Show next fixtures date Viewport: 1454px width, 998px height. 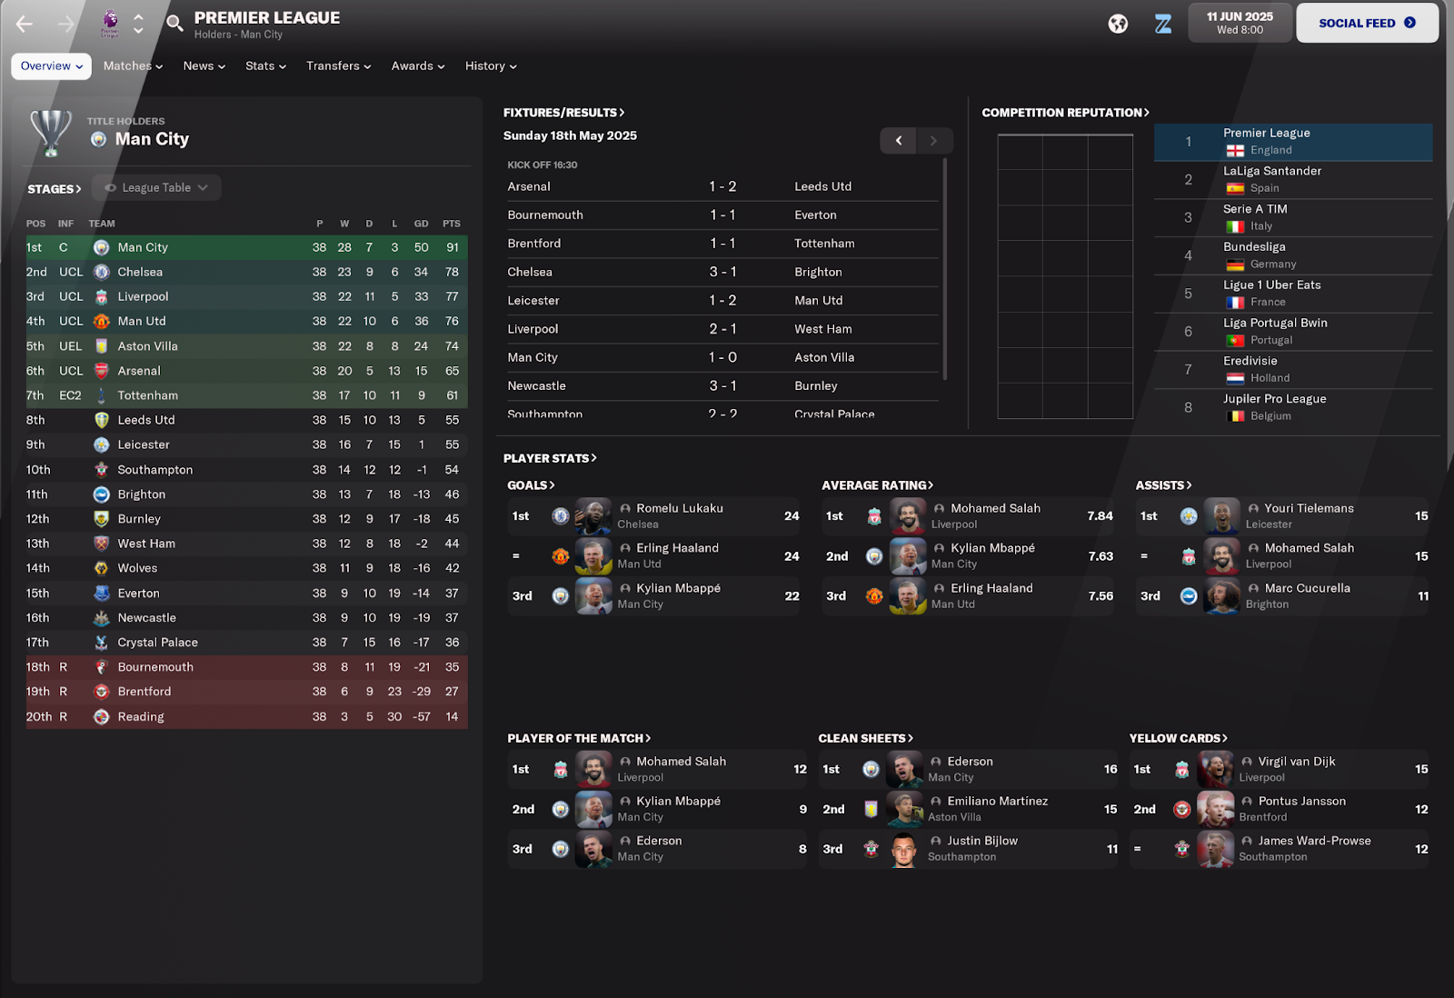[933, 140]
